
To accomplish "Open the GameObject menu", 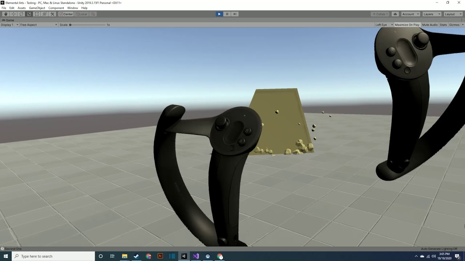I will pyautogui.click(x=37, y=8).
